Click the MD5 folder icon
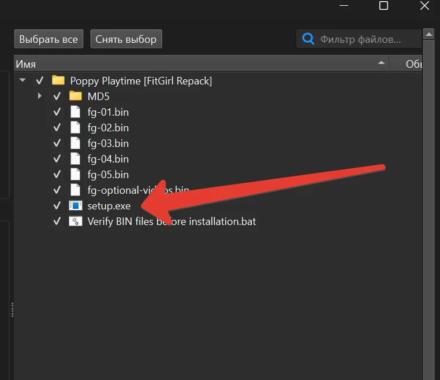This screenshot has width=440, height=380. 76,96
